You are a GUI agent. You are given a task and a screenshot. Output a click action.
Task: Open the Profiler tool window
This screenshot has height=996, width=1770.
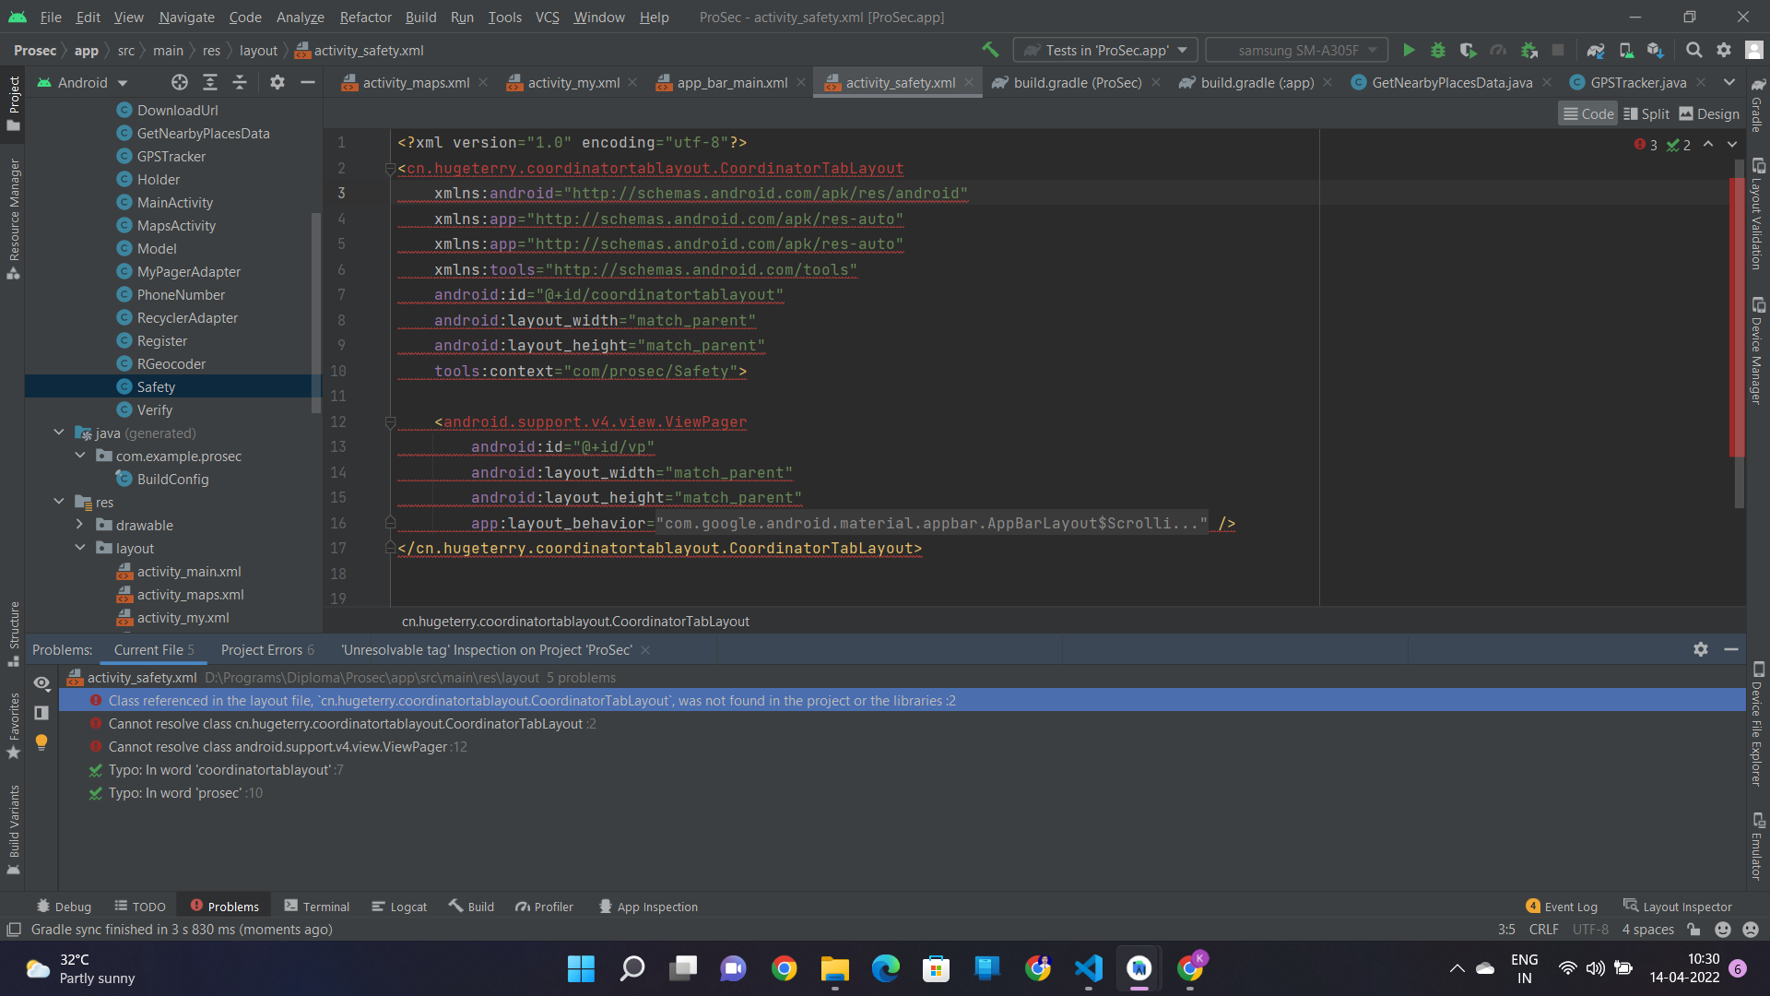(545, 907)
